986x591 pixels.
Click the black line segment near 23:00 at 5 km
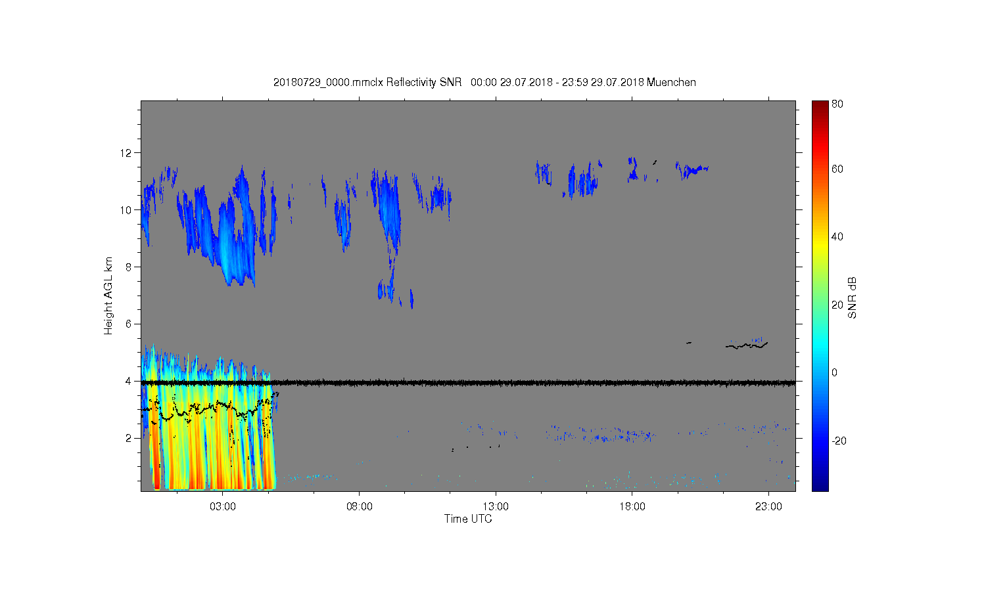747,345
